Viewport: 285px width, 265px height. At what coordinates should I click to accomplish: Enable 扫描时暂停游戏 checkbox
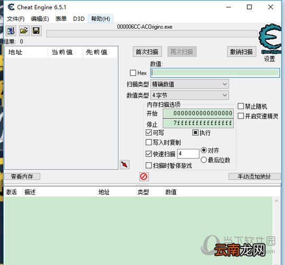point(149,165)
